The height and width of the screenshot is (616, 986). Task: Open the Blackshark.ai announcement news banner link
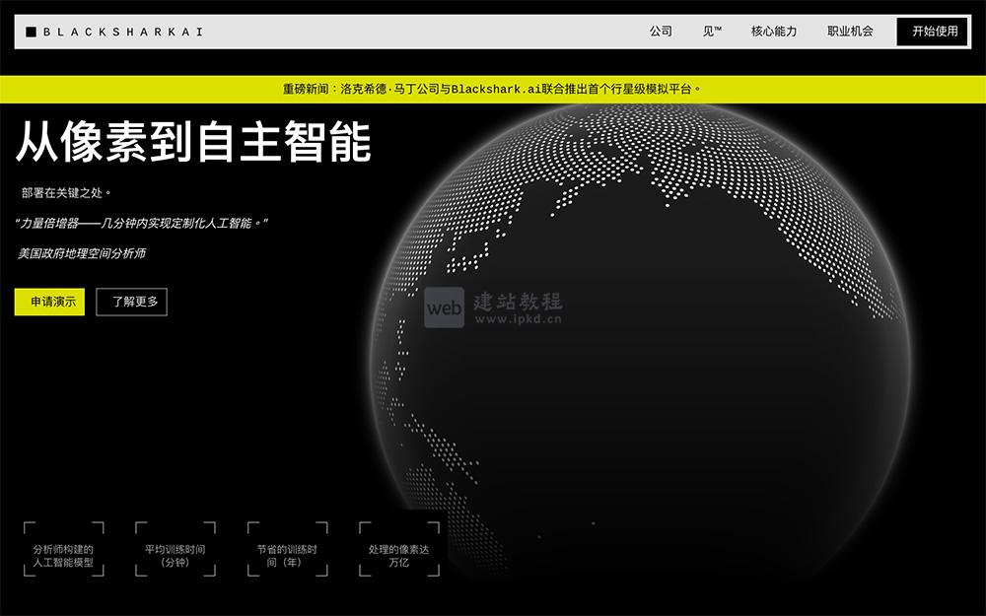tap(493, 86)
